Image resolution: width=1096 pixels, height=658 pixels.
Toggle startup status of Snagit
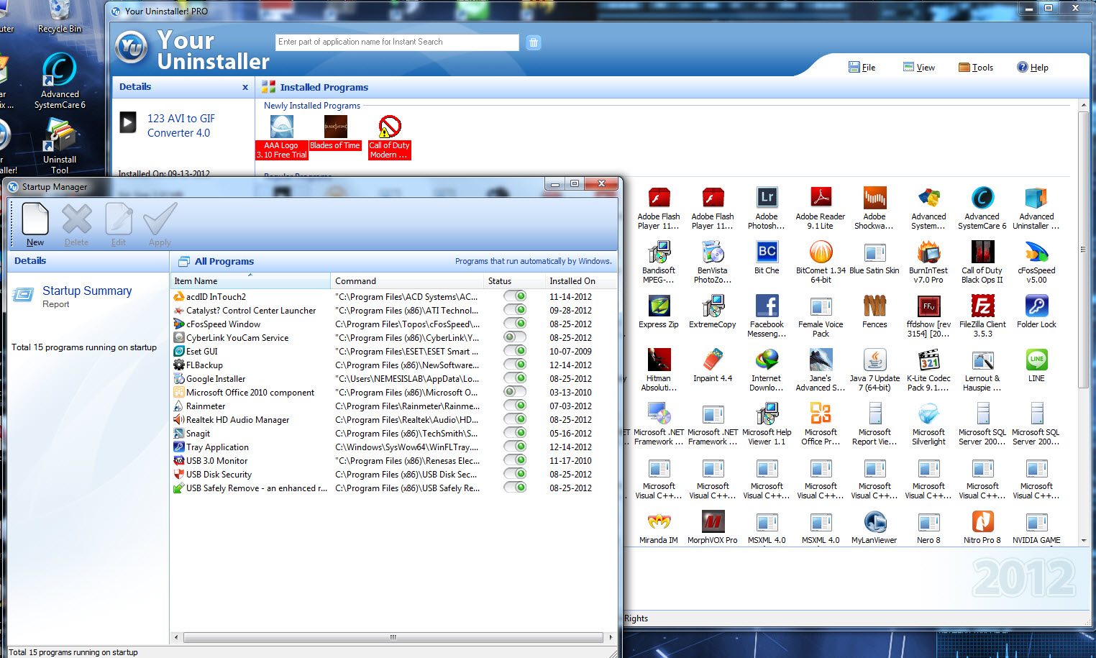point(515,433)
